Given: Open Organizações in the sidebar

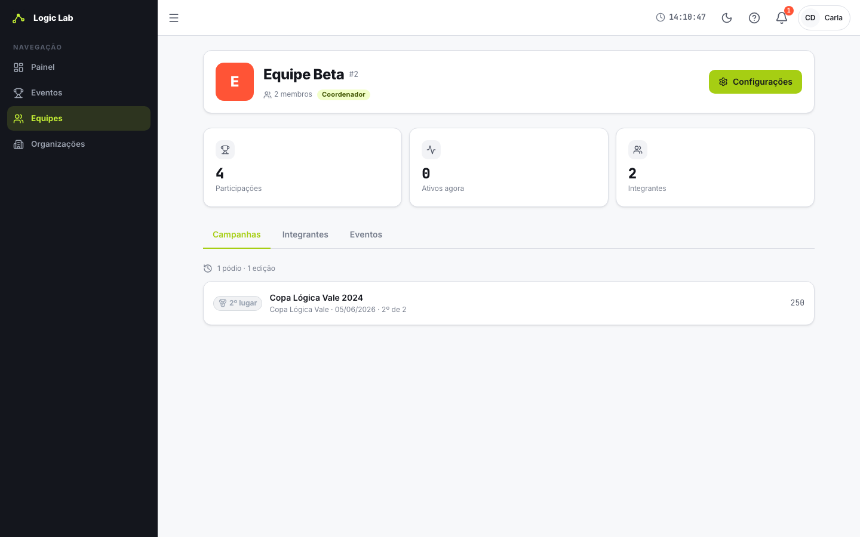Looking at the screenshot, I should (x=79, y=144).
